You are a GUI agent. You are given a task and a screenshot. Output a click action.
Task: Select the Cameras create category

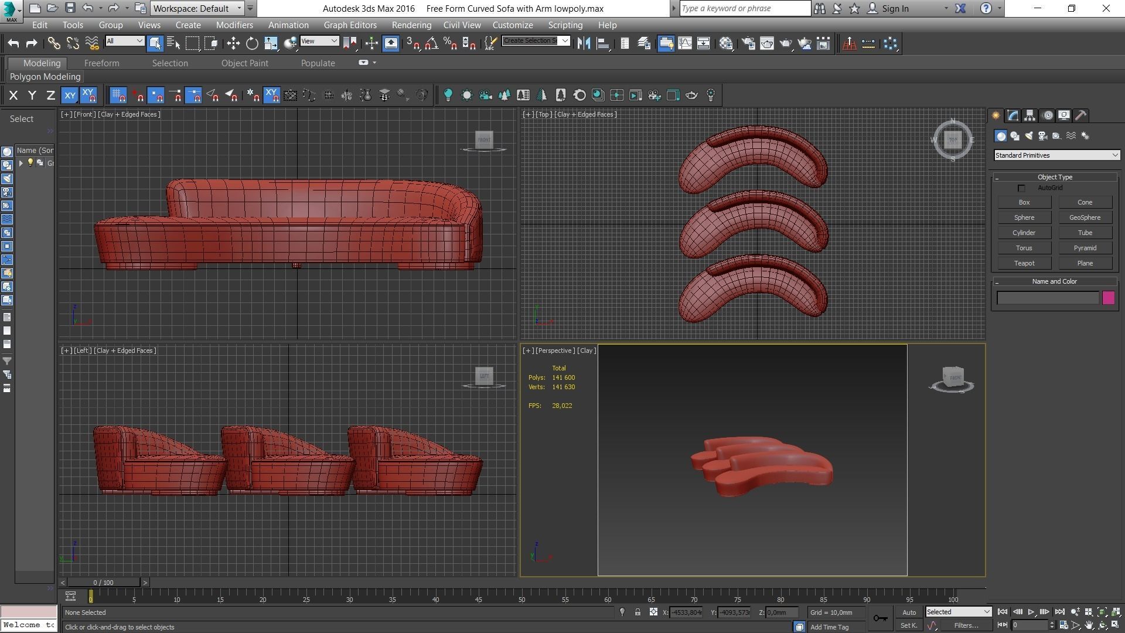click(x=1043, y=136)
